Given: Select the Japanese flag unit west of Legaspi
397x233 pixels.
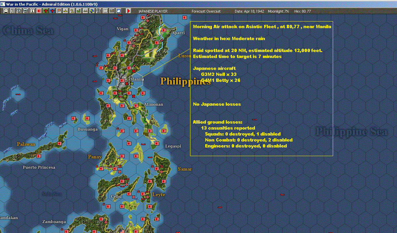Looking at the screenshot, I should [x=157, y=144].
